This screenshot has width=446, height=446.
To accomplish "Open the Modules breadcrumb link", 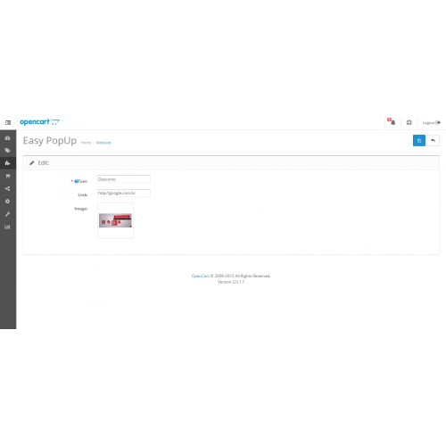I will point(103,143).
